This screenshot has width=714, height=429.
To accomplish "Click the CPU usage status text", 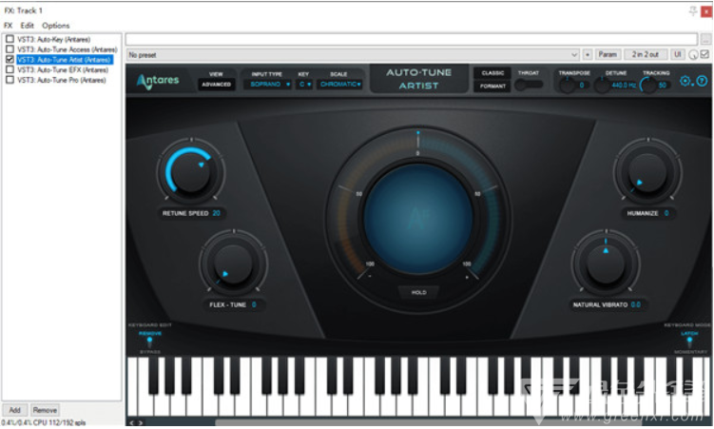I will [x=44, y=422].
